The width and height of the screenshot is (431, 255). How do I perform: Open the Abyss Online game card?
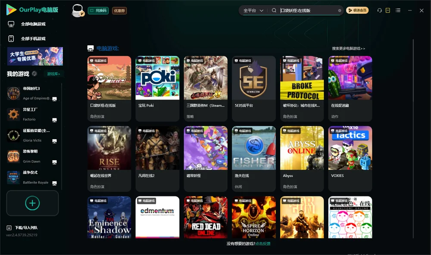[302, 159]
